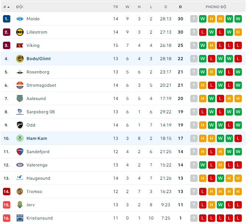This screenshot has height=224, width=247.
Task: Sort table by the Đ points column
Action: pos(180,7)
